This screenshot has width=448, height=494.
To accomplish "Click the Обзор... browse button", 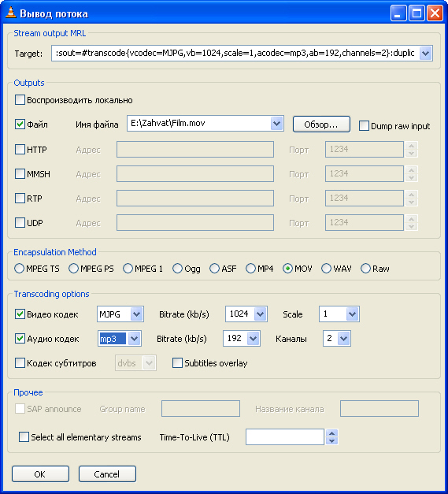I will pyautogui.click(x=321, y=124).
